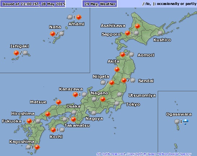Click the cloud icon beside Kushiro

coord(160,33)
